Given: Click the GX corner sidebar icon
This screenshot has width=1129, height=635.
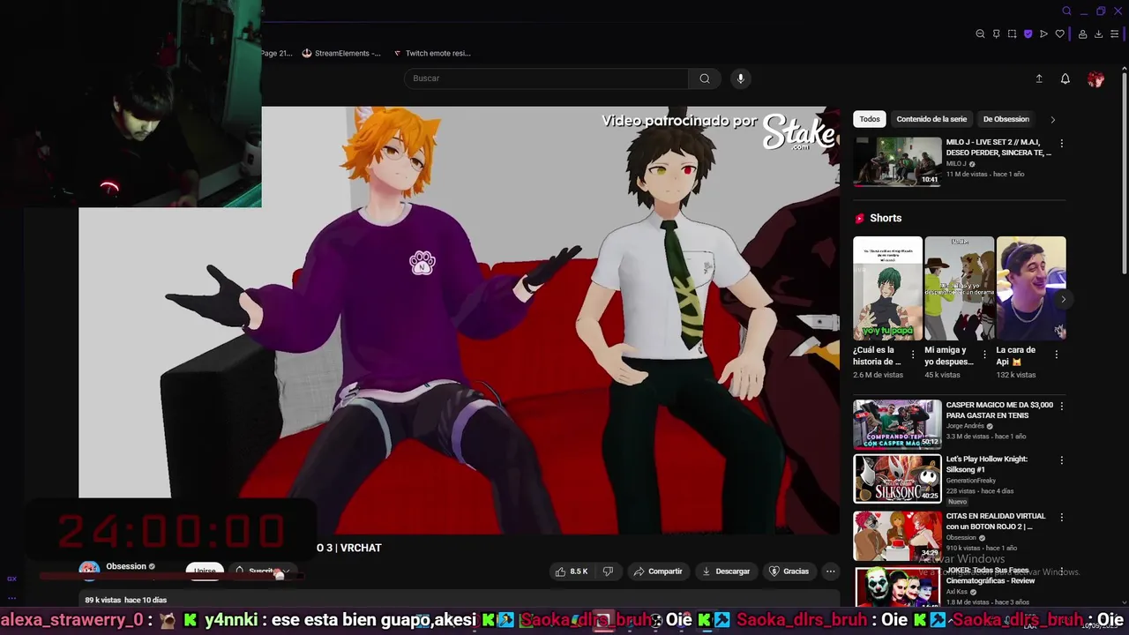Looking at the screenshot, I should click(x=11, y=579).
